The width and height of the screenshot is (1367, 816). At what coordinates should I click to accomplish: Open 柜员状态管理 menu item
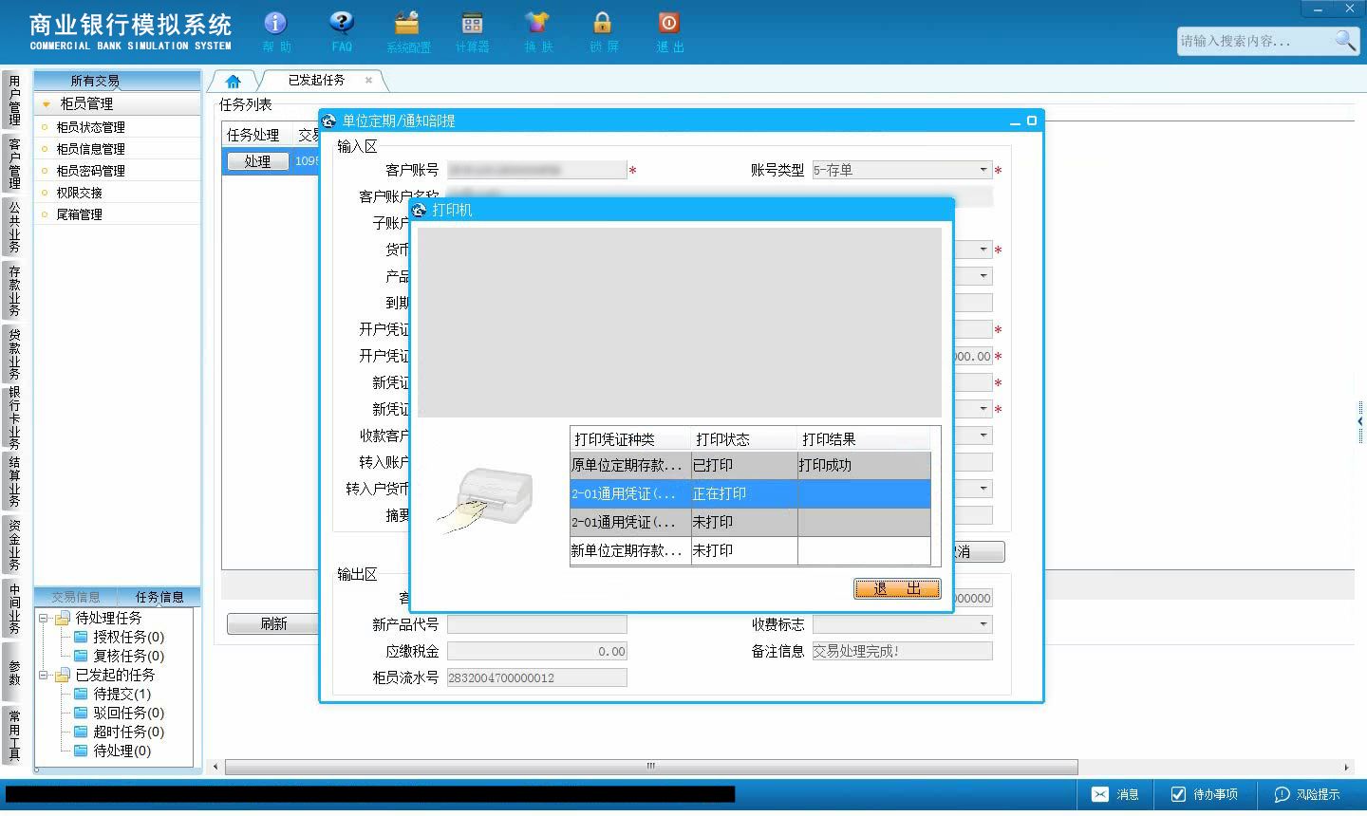[90, 127]
